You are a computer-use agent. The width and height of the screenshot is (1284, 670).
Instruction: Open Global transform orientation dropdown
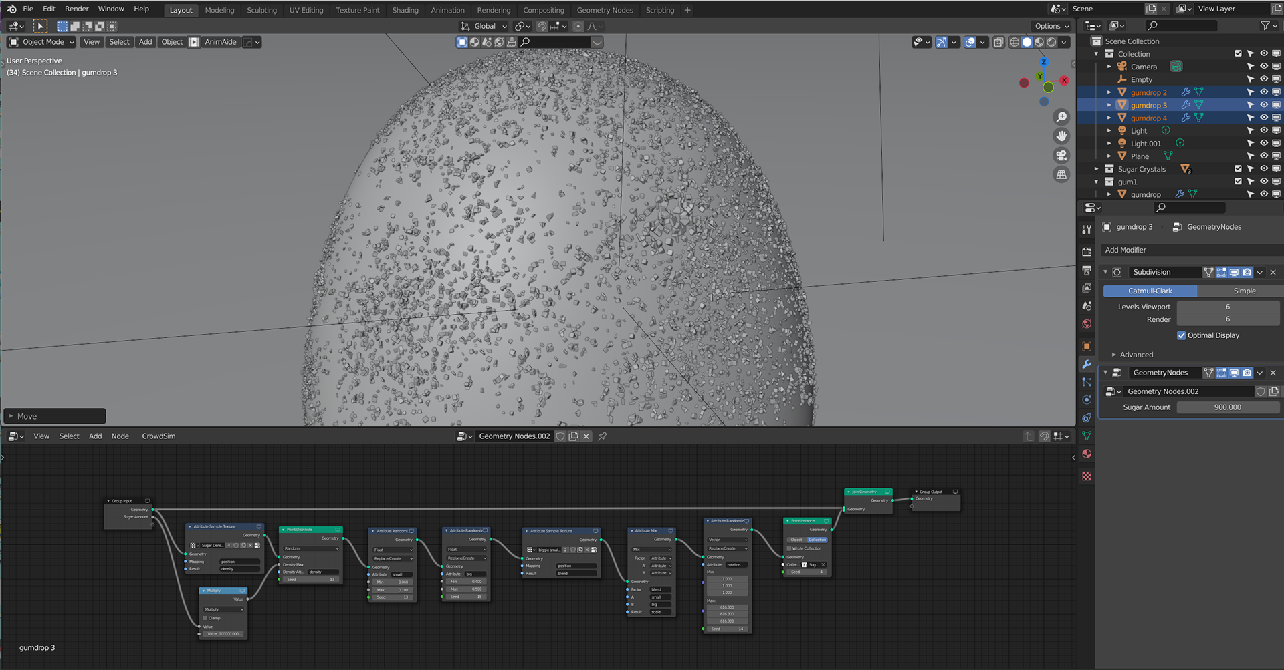pyautogui.click(x=484, y=26)
